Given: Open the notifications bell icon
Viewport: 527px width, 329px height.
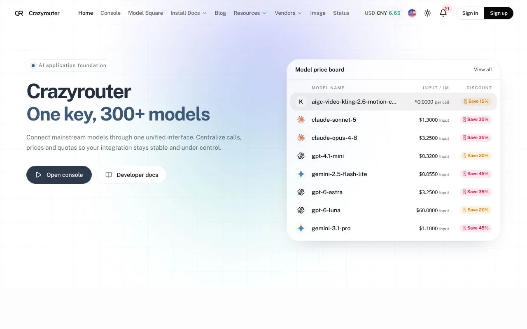Looking at the screenshot, I should click(x=443, y=13).
